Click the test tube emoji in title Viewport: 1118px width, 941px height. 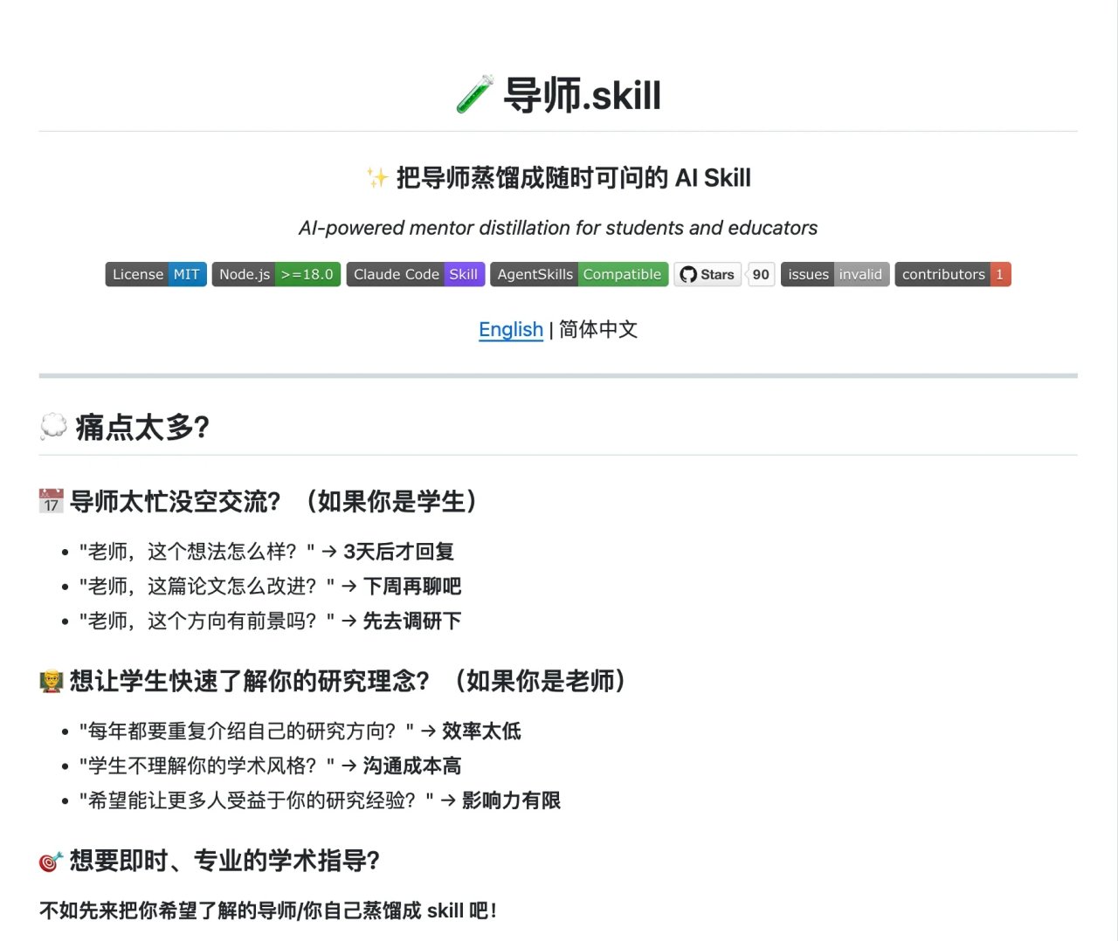pyautogui.click(x=475, y=94)
